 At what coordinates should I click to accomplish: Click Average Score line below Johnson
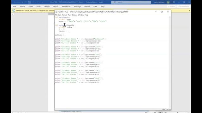tap(78, 41)
